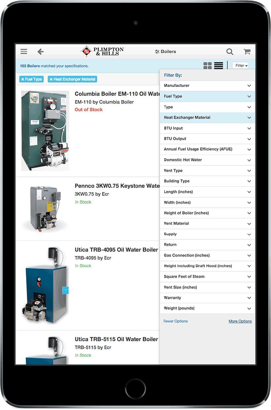Click the More Options link
This screenshot has height=410, width=271.
coord(240,321)
